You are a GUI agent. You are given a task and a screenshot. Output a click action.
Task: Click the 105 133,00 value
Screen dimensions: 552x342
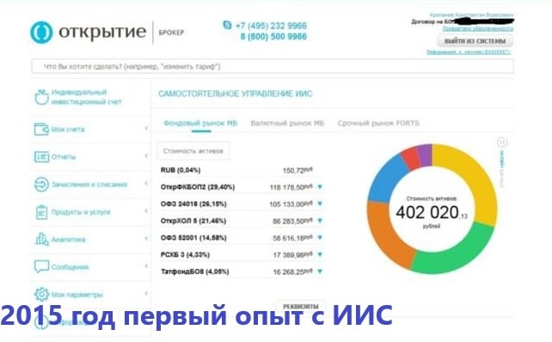click(291, 204)
